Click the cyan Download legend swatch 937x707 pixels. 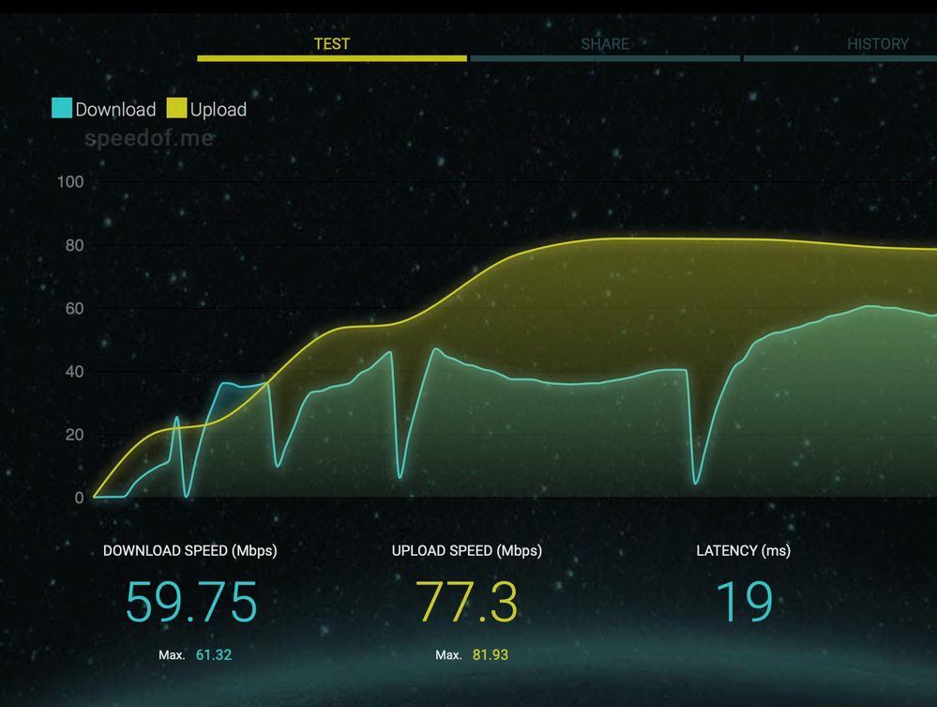(x=62, y=108)
